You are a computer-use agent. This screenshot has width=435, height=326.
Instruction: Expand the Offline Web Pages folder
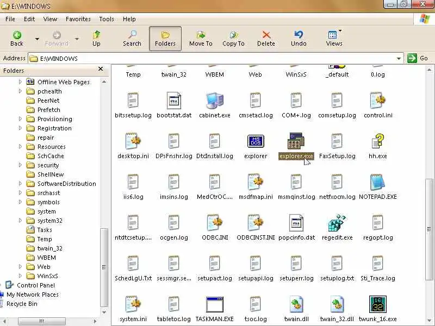(20, 82)
